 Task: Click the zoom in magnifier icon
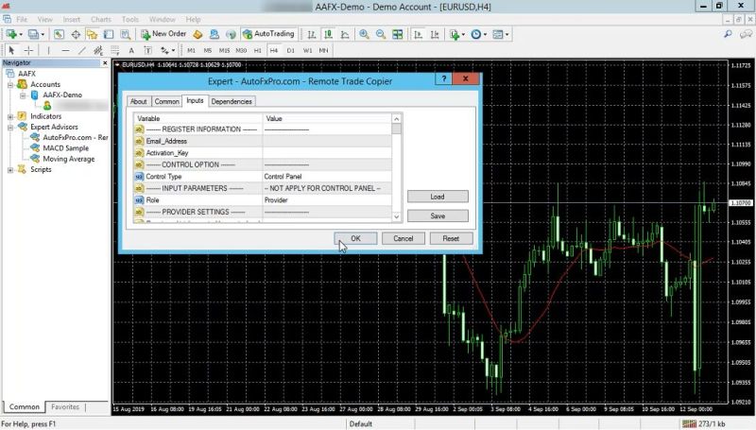click(x=365, y=34)
